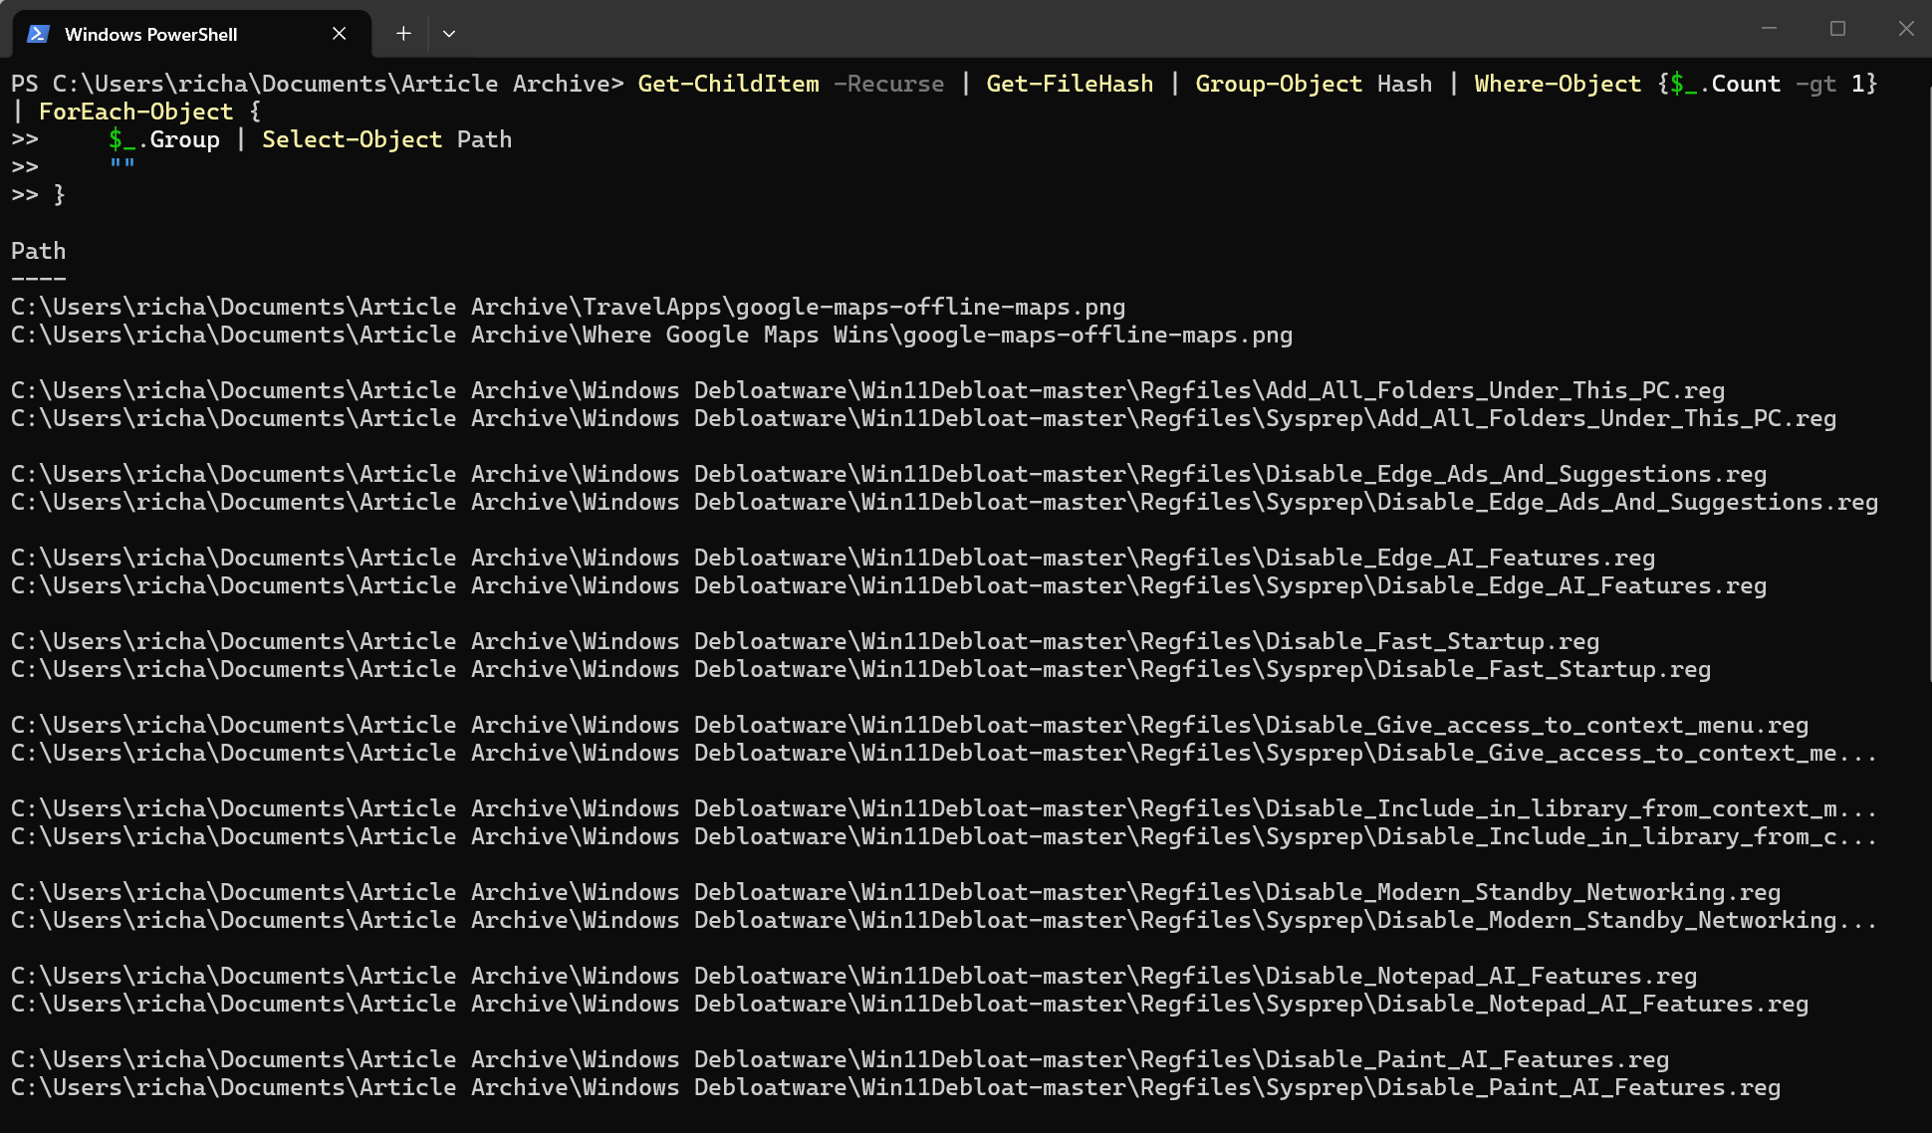
Task: Click truncated Sysprep\Disable_Give_access_to_context_me... line
Action: 944,753
